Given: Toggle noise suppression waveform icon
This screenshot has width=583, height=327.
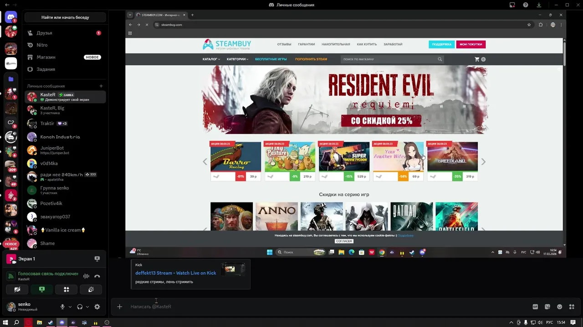Looking at the screenshot, I should pos(86,276).
